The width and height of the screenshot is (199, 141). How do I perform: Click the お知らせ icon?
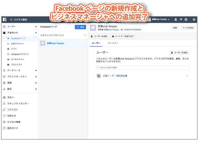point(4,116)
